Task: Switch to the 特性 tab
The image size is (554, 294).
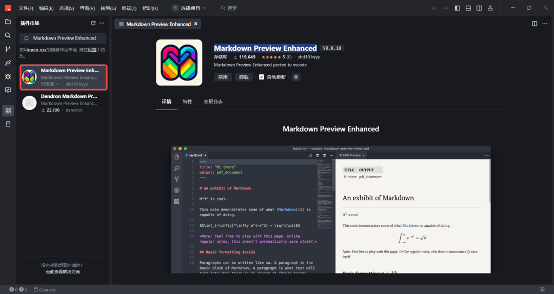Action: coord(187,101)
